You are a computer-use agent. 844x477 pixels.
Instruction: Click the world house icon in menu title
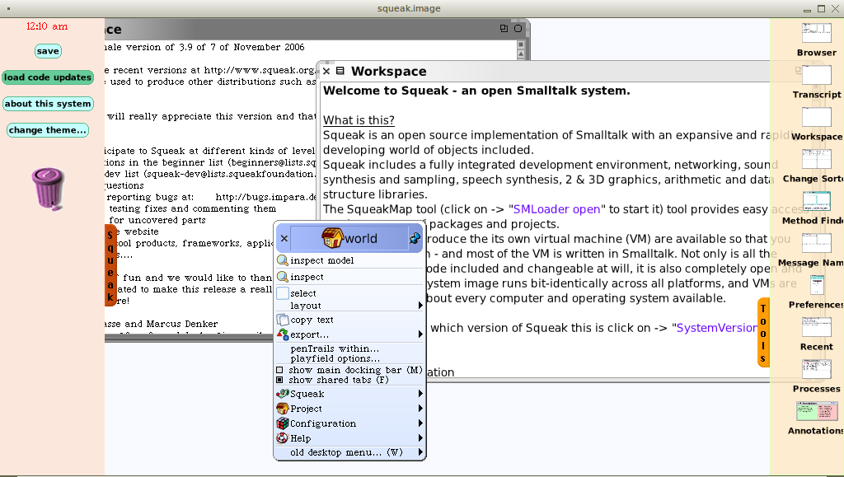point(332,238)
